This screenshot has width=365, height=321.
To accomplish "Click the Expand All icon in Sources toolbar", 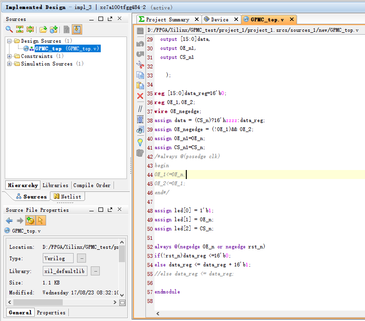I will 29,29.
